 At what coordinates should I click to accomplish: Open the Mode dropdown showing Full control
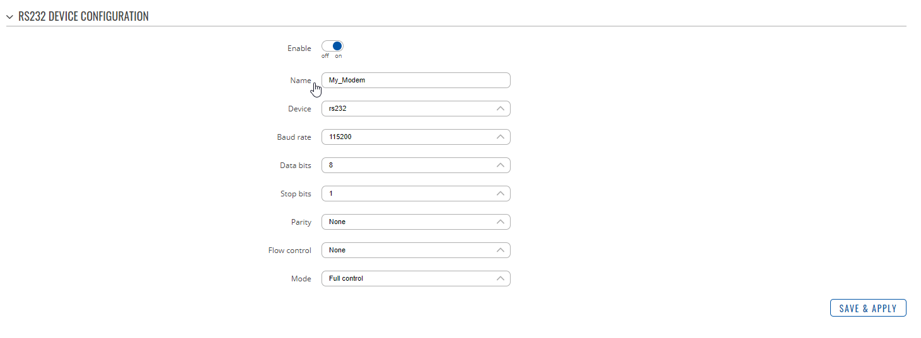coord(415,278)
